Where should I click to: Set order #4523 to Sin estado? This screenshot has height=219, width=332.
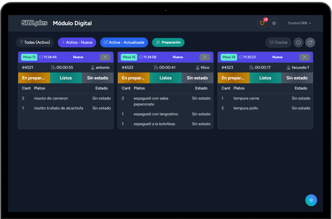[297, 78]
